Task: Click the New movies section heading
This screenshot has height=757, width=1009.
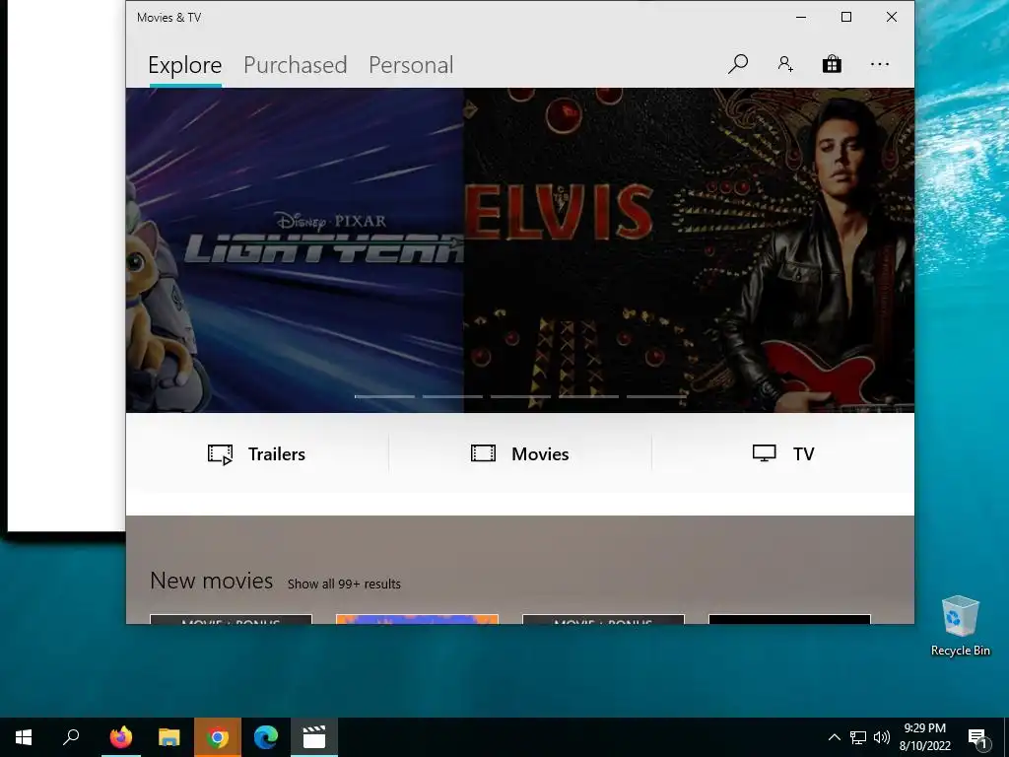Action: [x=212, y=581]
